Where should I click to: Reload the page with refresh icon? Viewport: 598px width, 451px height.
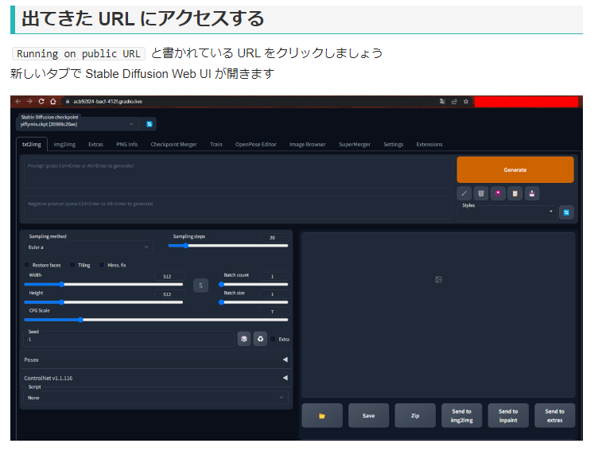point(41,102)
